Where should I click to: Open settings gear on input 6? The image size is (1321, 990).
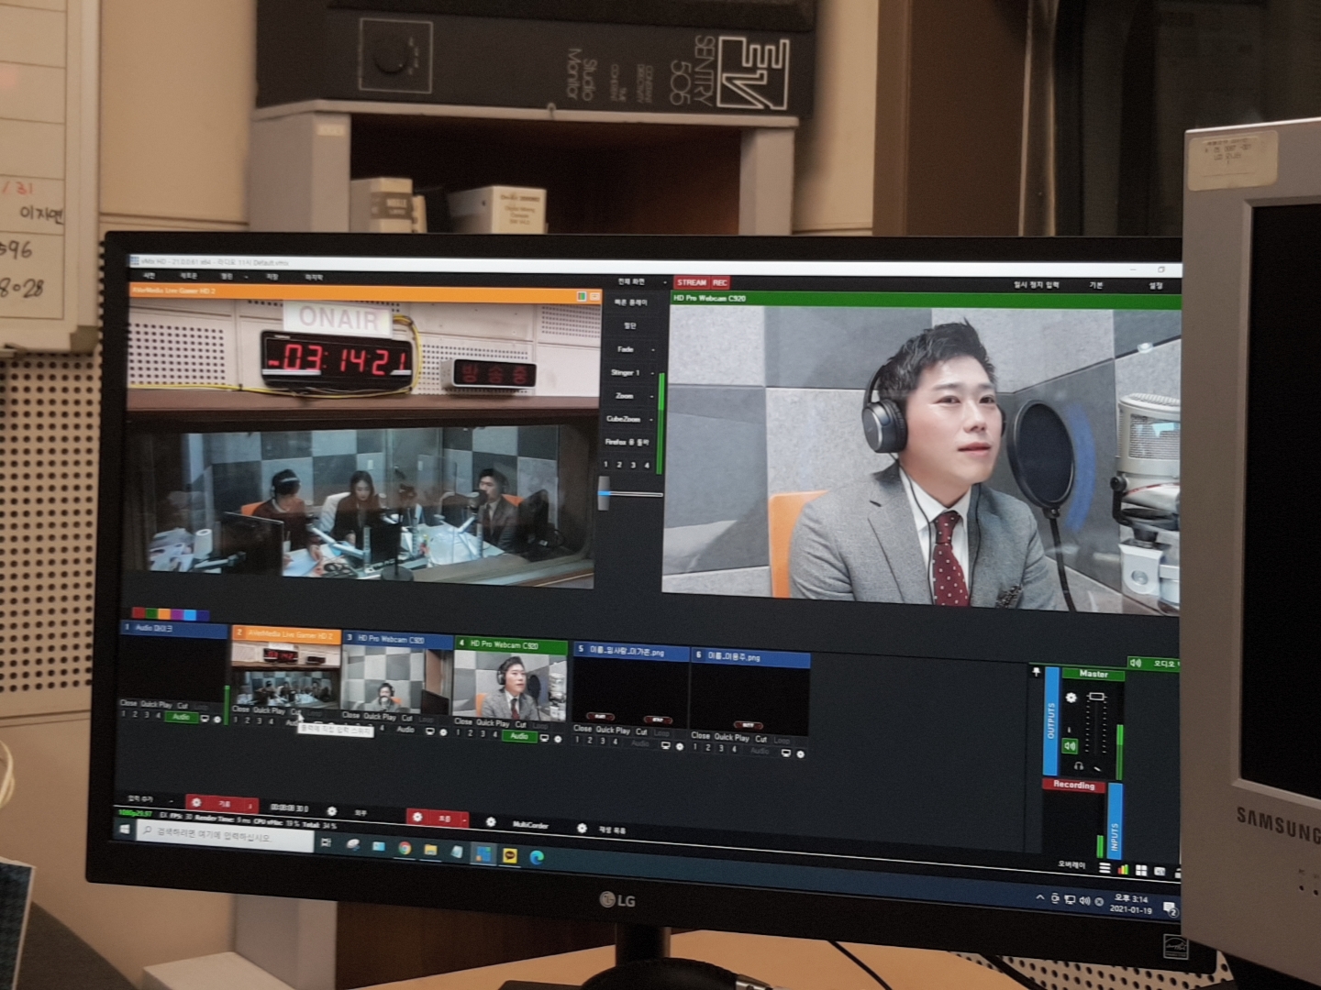point(800,754)
